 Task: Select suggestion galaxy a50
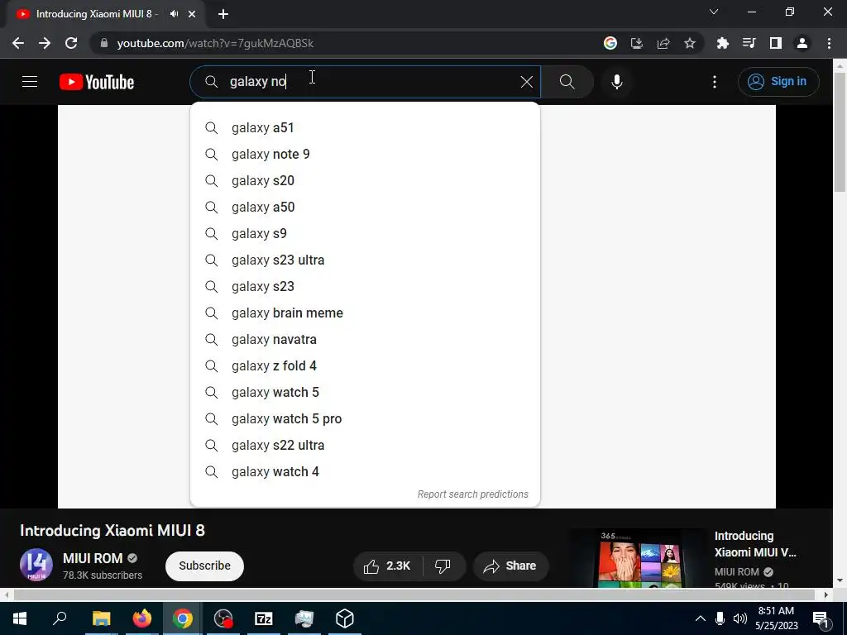[365, 208]
